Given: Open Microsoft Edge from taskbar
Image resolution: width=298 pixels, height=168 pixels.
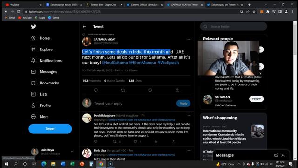Looking at the screenshot, I should tap(44, 164).
